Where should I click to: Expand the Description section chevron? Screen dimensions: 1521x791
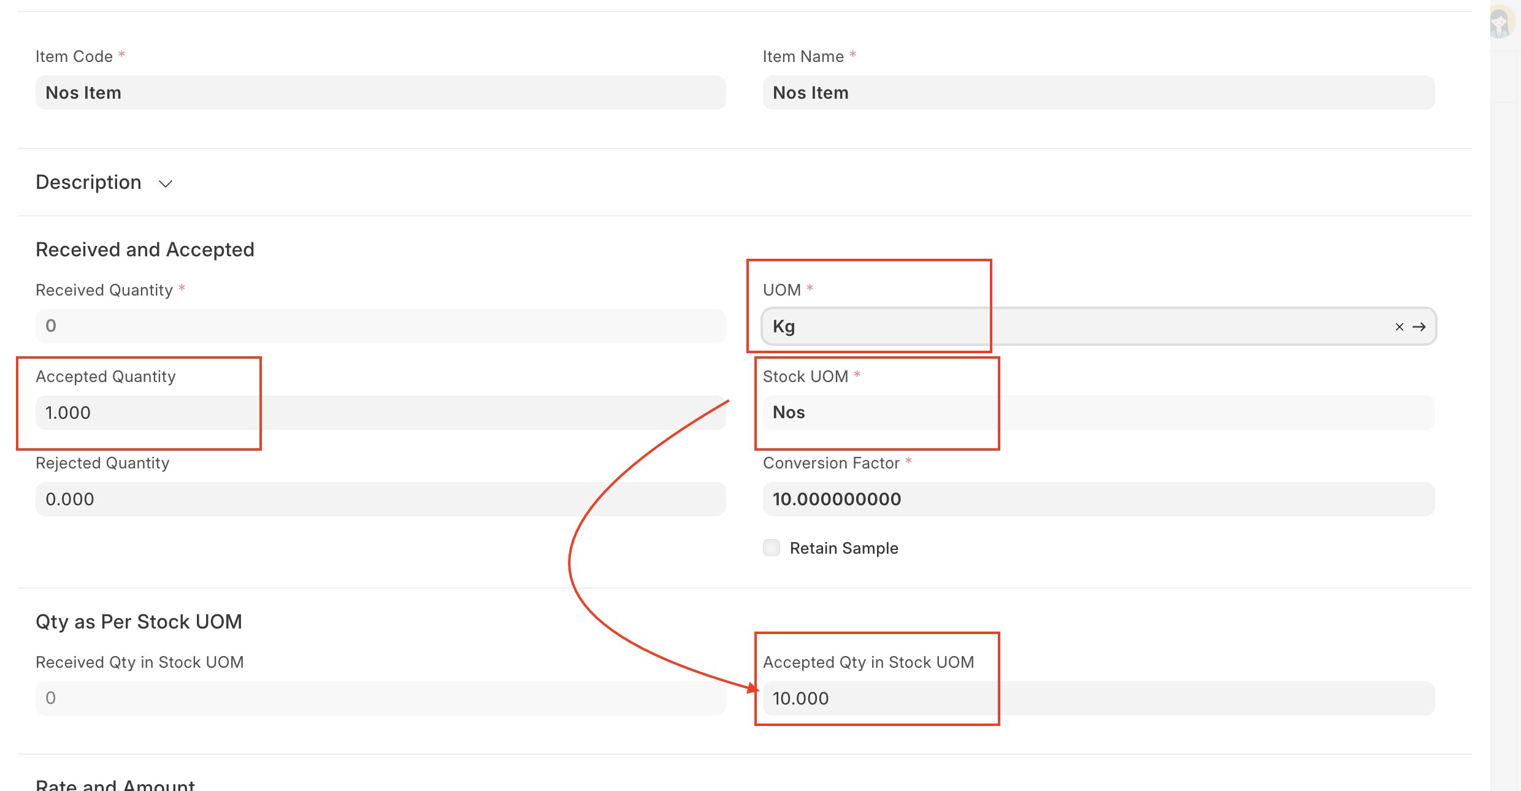tap(166, 183)
